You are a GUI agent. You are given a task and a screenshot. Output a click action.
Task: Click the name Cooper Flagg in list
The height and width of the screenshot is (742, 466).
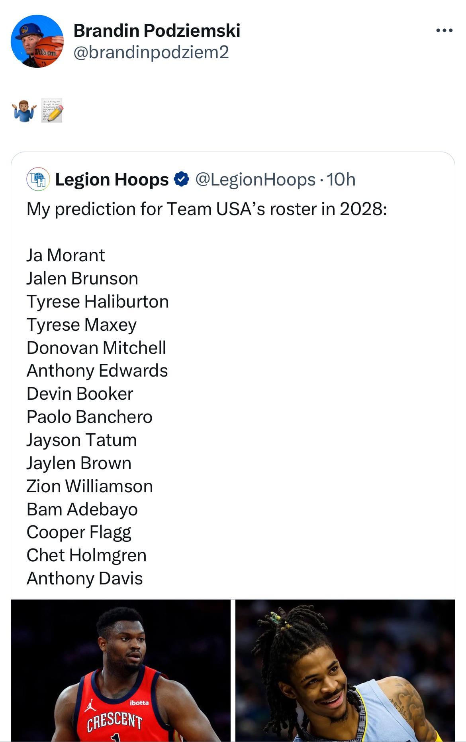point(79,532)
